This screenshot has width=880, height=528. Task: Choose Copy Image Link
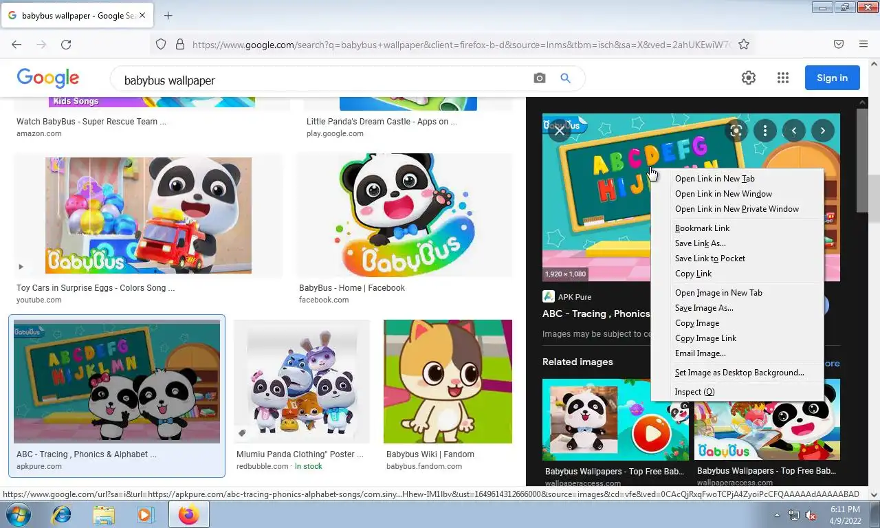[737, 338]
